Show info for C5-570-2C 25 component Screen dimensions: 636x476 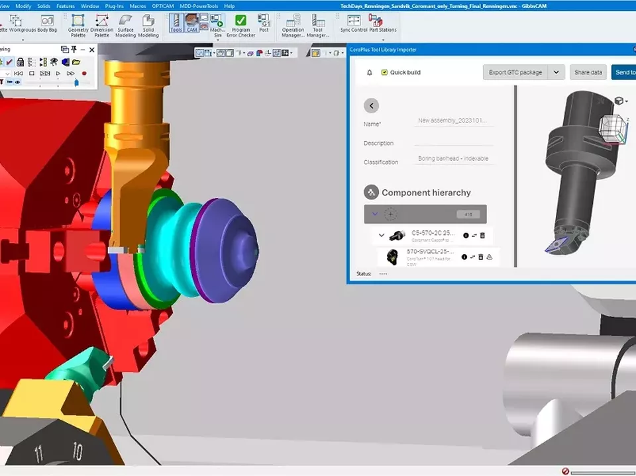click(466, 235)
